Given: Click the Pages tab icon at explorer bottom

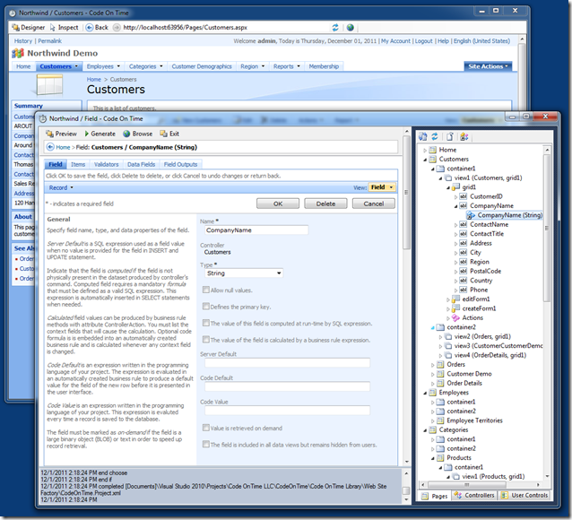Looking at the screenshot, I should coord(425,496).
